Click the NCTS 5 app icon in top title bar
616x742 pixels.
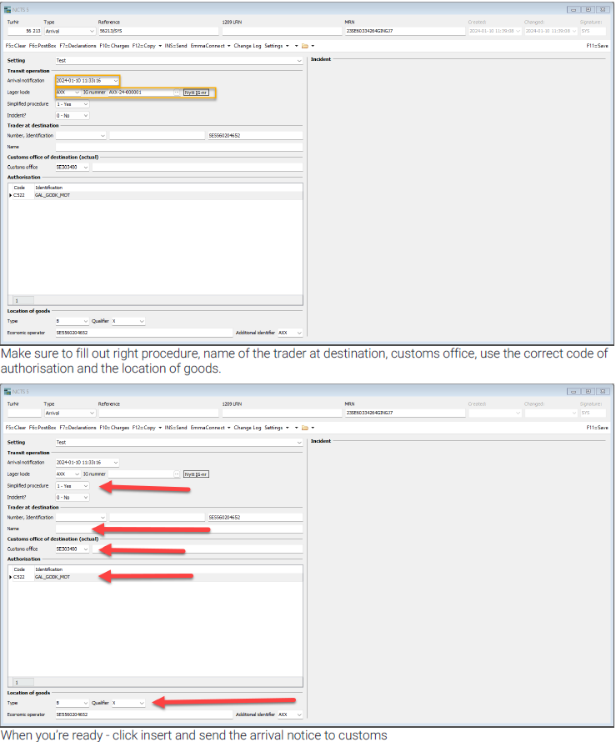click(x=8, y=8)
